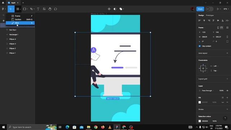231x130 pixels.
Task: Open Move tools dropdown arrow
Action: point(13,9)
